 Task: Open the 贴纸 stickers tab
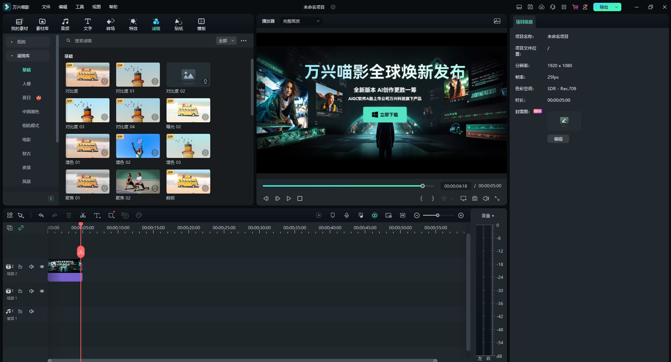(179, 24)
